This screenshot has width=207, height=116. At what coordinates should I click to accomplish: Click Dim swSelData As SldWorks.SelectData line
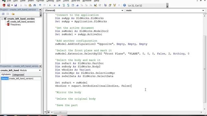pos(84,76)
